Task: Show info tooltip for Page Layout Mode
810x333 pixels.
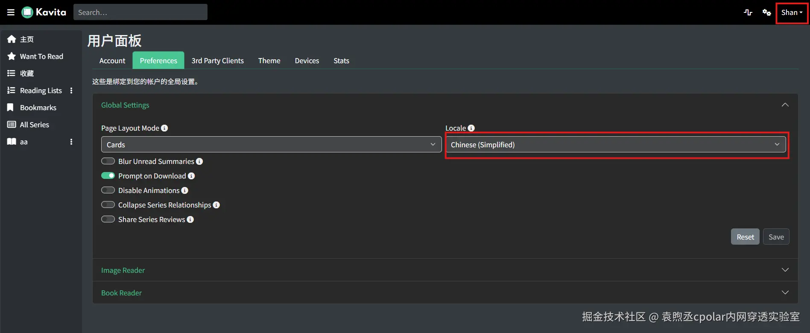Action: pos(164,128)
